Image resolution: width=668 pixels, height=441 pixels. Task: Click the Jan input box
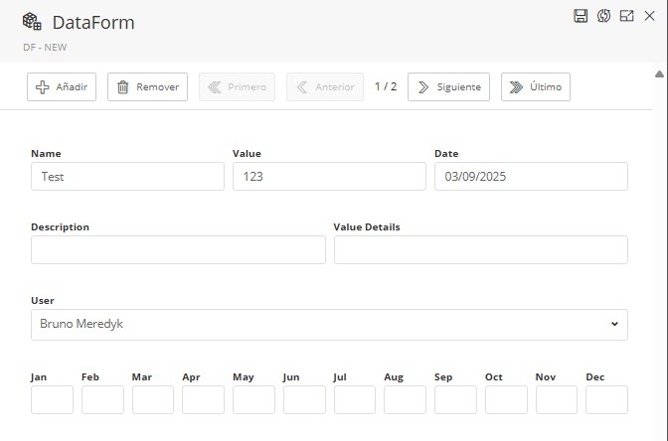(x=52, y=399)
